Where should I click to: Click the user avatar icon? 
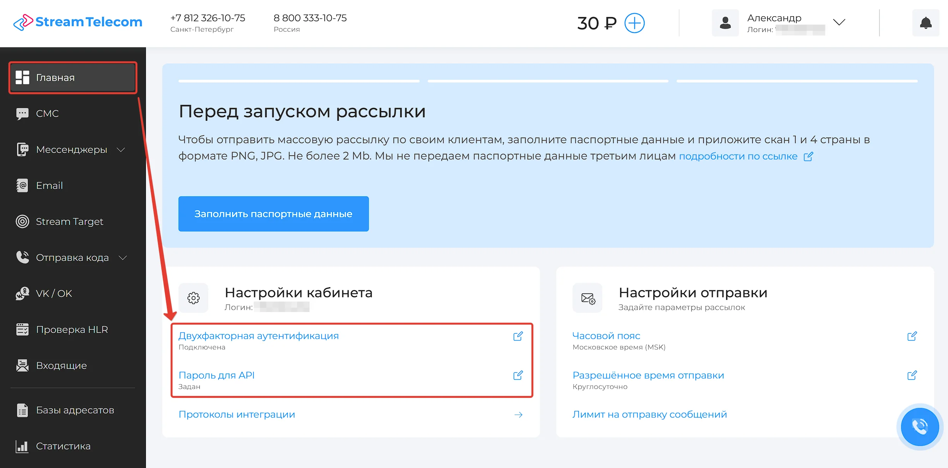tap(725, 23)
